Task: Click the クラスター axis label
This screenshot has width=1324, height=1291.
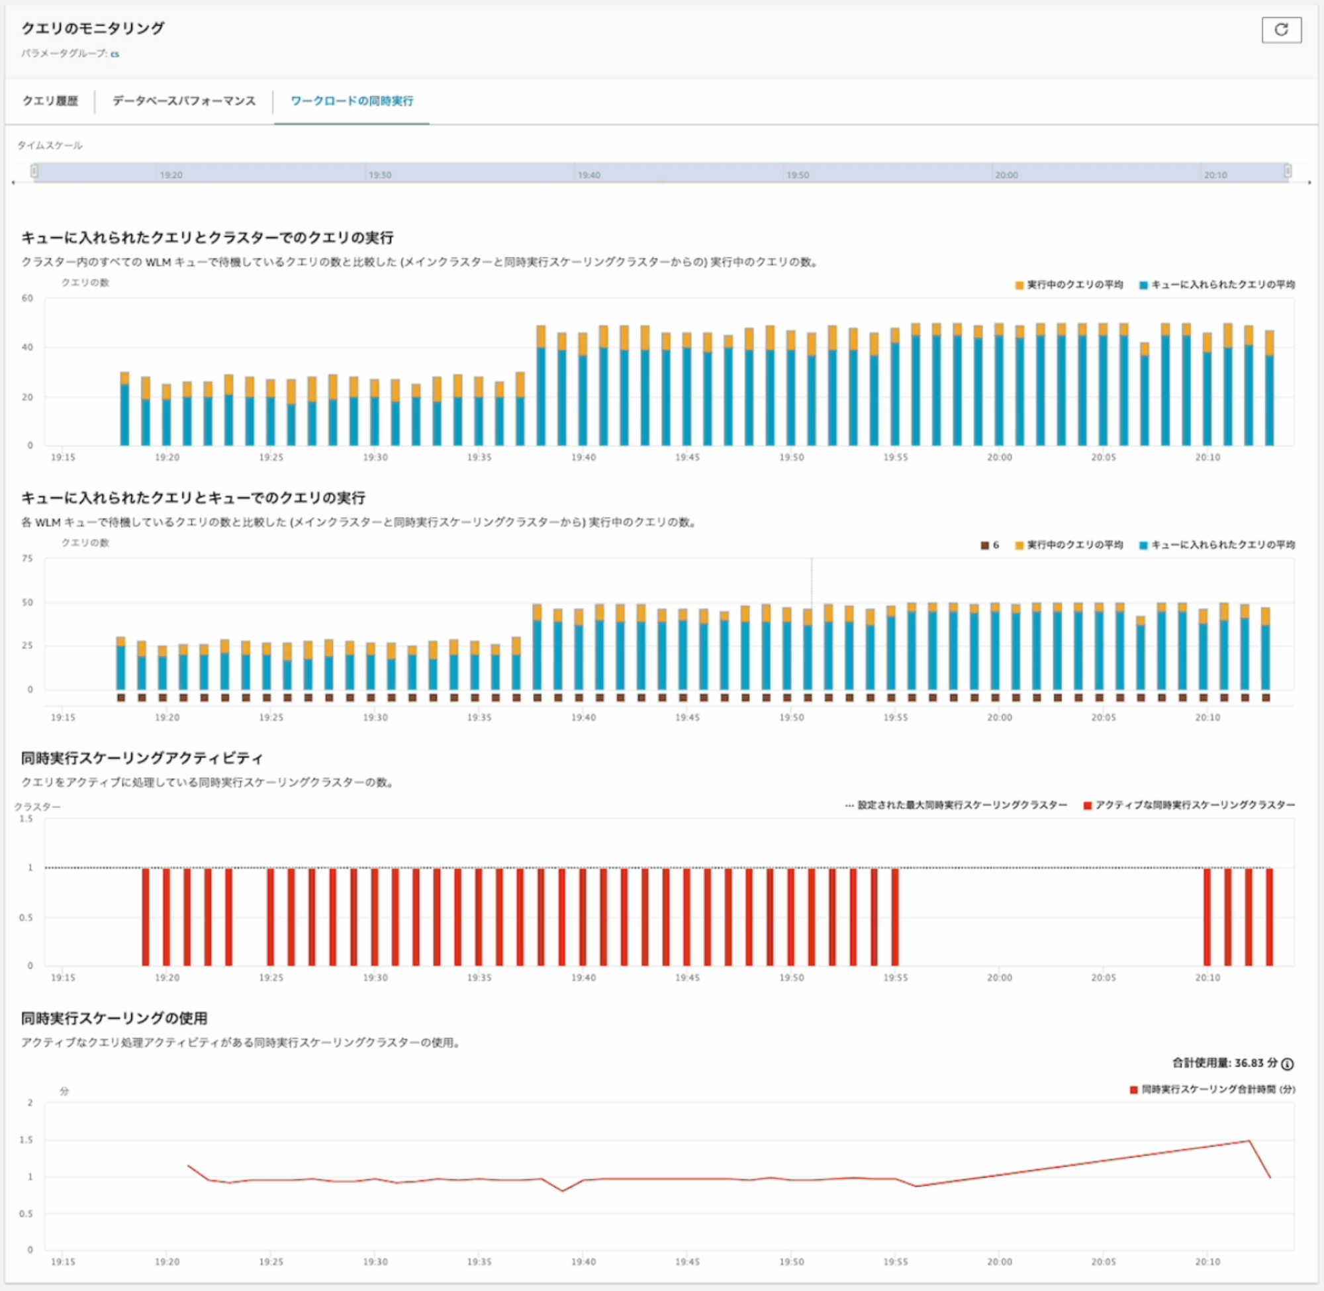Action: 37,807
